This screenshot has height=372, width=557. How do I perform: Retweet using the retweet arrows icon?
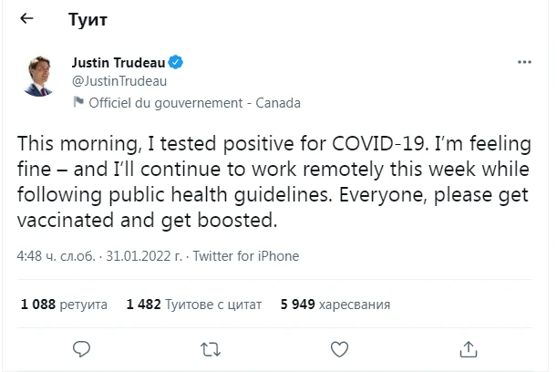210,347
